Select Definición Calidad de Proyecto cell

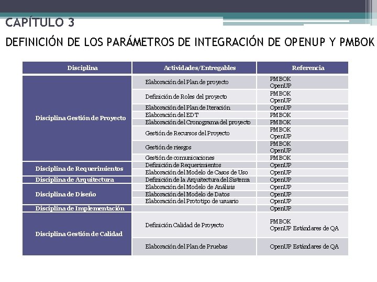click(x=194, y=225)
